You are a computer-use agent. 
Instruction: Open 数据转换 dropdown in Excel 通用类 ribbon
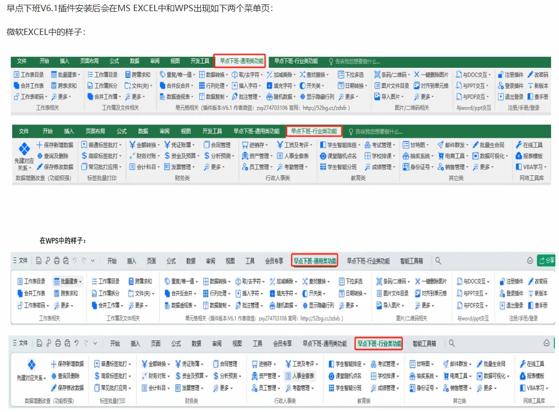click(213, 75)
